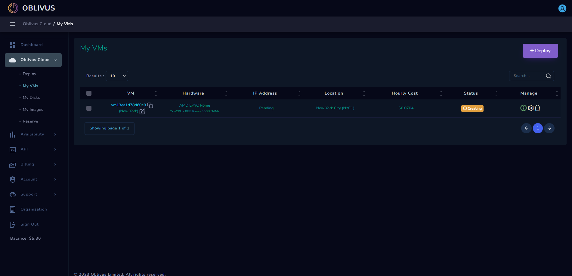The width and height of the screenshot is (572, 276).
Task: Sort table by IP Address column
Action: (x=299, y=93)
